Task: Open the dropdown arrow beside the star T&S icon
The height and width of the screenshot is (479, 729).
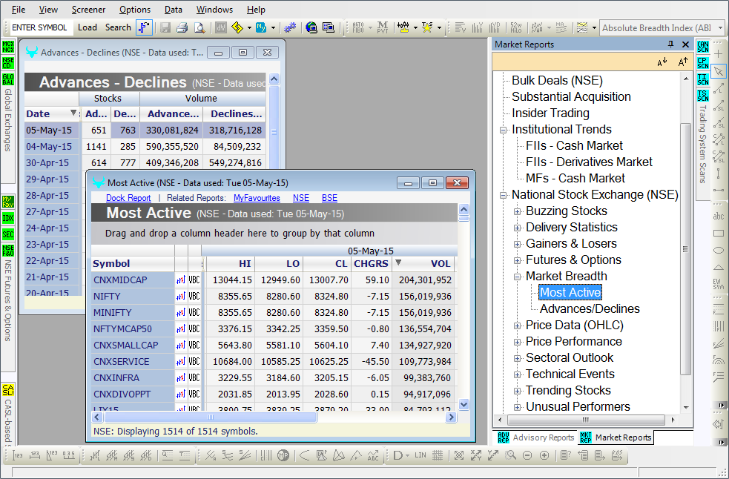Action: pos(439,28)
